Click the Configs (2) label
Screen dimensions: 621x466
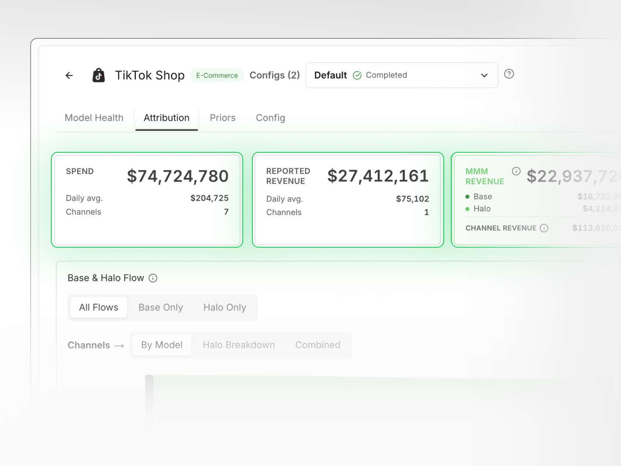click(275, 76)
